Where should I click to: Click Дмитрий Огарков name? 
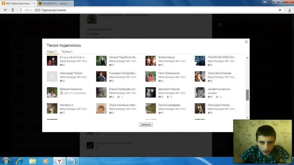click(169, 89)
